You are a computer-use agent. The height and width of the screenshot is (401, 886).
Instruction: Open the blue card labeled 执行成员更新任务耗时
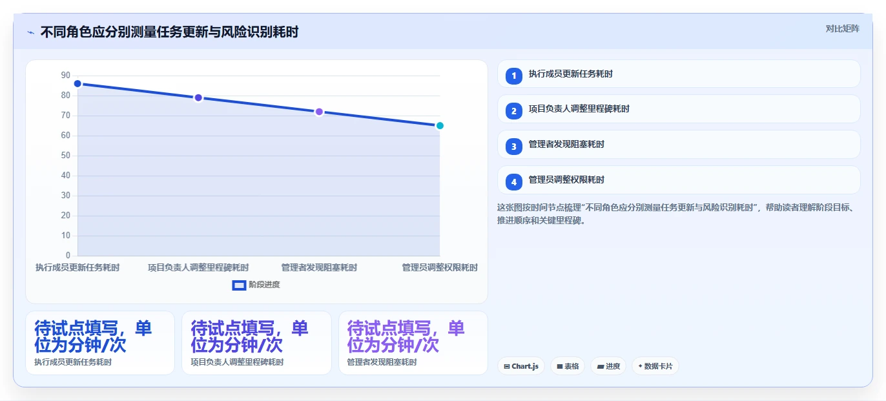[100, 343]
